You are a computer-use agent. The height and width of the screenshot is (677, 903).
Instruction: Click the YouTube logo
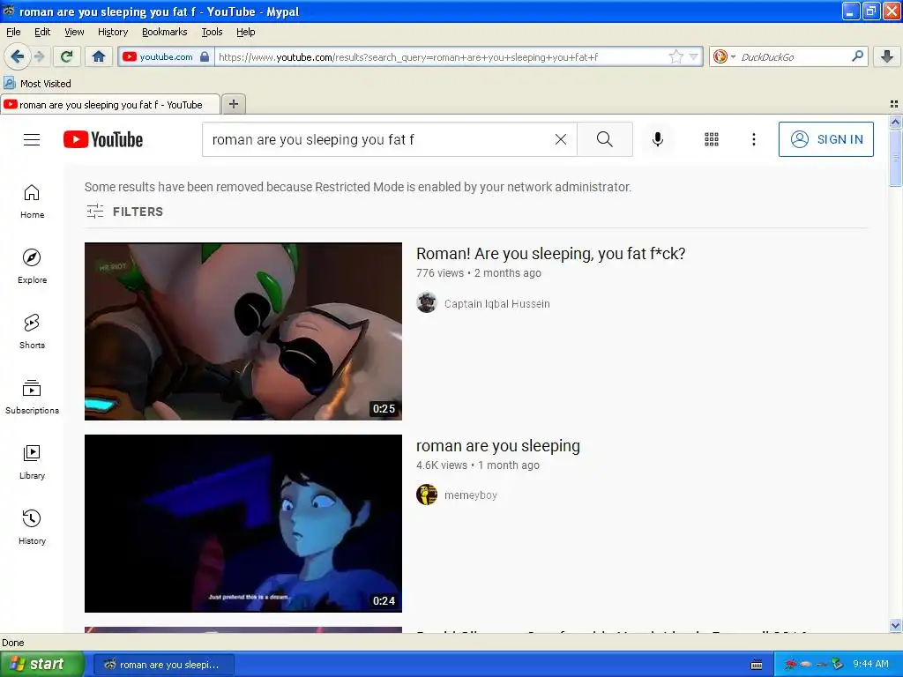(103, 139)
